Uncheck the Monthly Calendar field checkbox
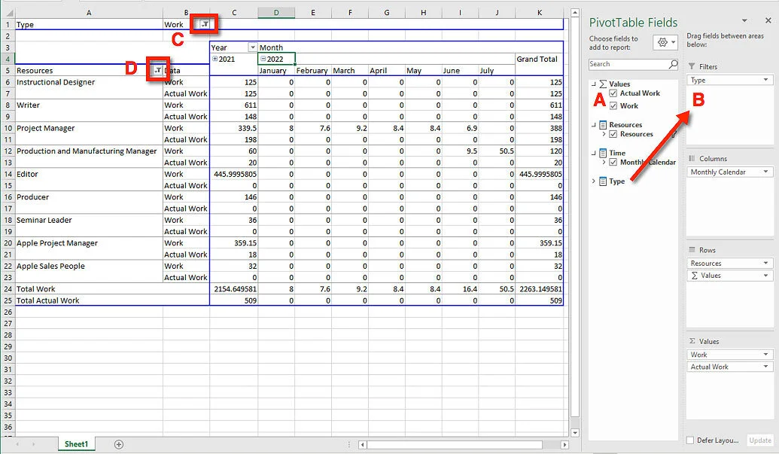This screenshot has height=454, width=779. [613, 162]
